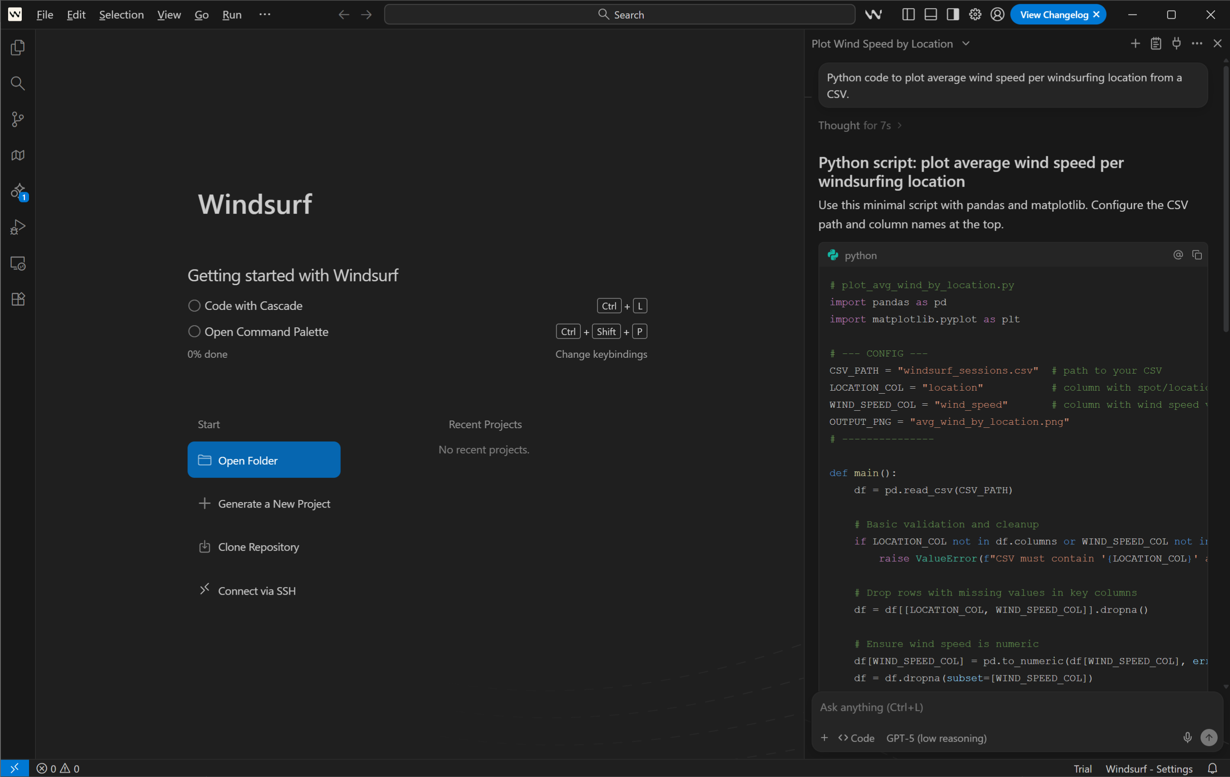Select the Code with Cascade radio step

coord(194,306)
